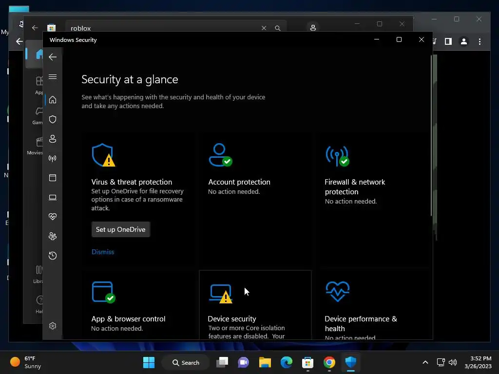Viewport: 499px width, 374px height.
Task: Open App & browser control sidebar icon
Action: coord(53,178)
